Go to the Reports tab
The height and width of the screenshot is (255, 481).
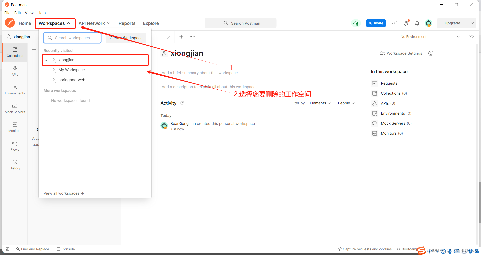(127, 23)
